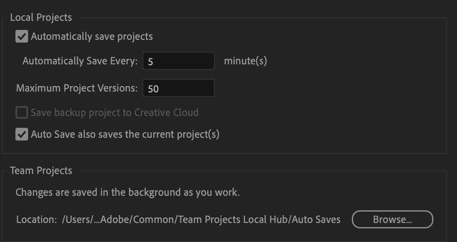457x242 pixels.
Task: Click the Team Projects section heading
Action: coord(41,171)
